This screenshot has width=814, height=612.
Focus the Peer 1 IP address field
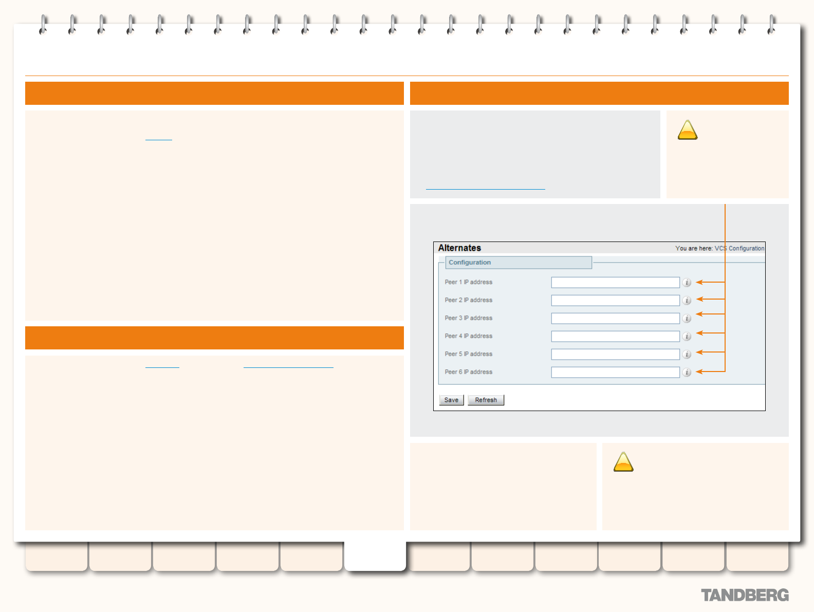coord(615,283)
